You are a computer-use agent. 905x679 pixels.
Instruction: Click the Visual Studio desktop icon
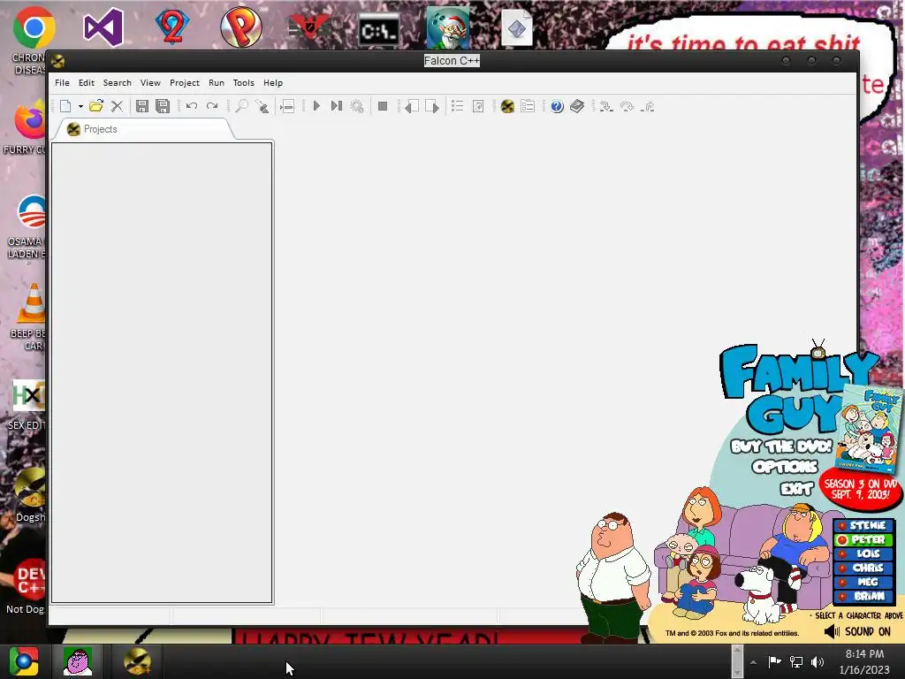(103, 27)
